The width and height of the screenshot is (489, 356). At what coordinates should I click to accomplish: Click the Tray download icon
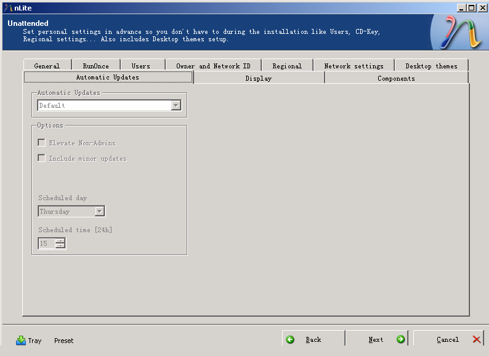click(x=21, y=340)
